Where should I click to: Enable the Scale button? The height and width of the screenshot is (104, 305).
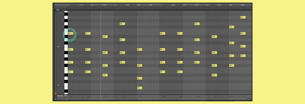(64, 10)
